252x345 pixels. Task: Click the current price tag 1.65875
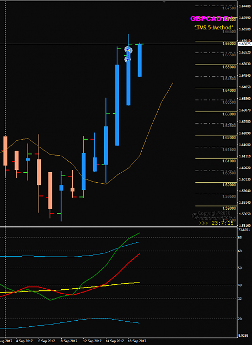tap(245, 44)
